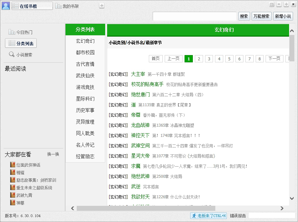Click 换一换 to refresh recommendations
This screenshot has width=298, height=222.
click(x=53, y=154)
